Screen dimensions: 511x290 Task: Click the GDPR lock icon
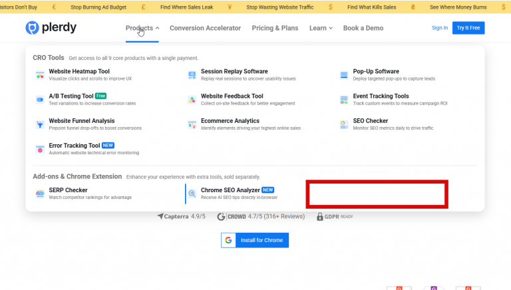[x=319, y=216]
